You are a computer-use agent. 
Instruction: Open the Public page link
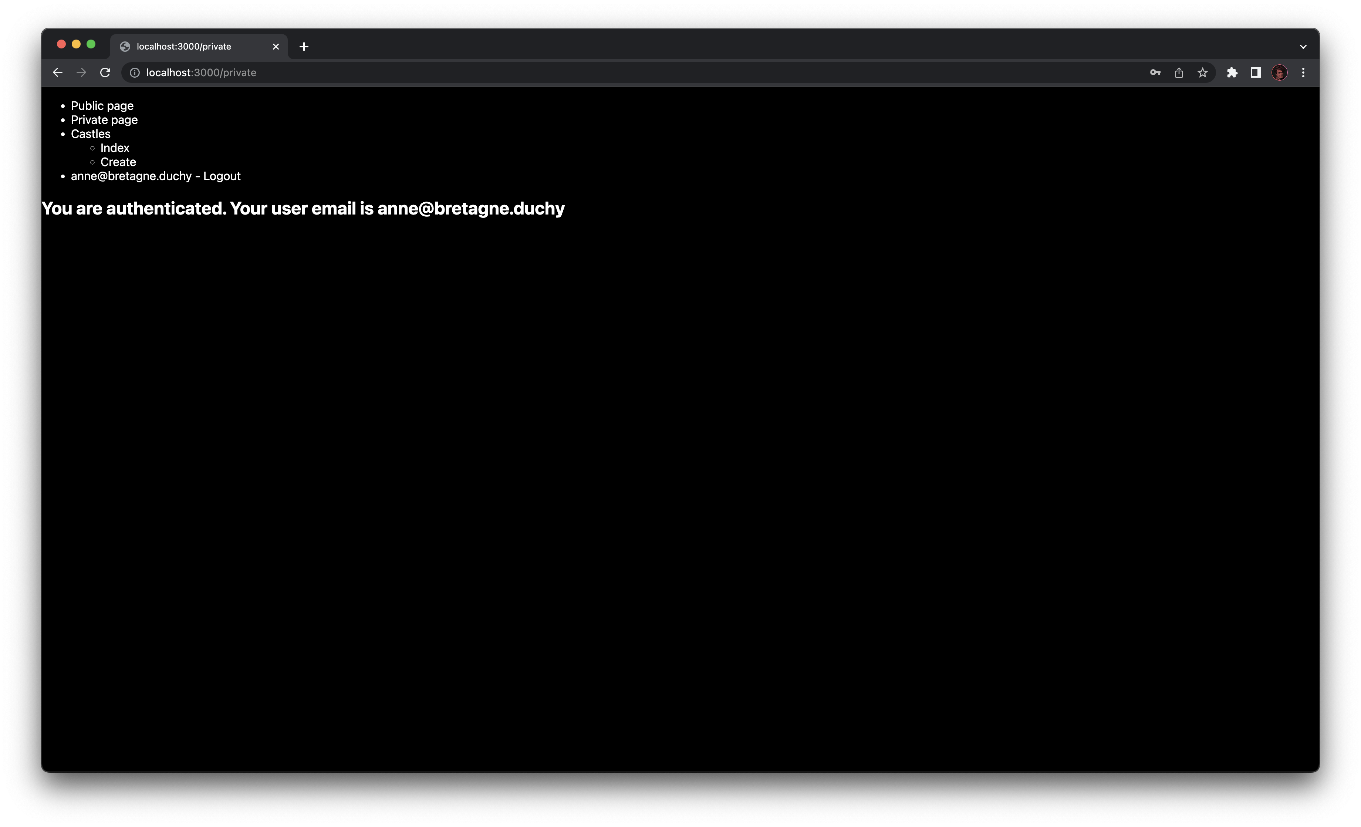pyautogui.click(x=102, y=105)
